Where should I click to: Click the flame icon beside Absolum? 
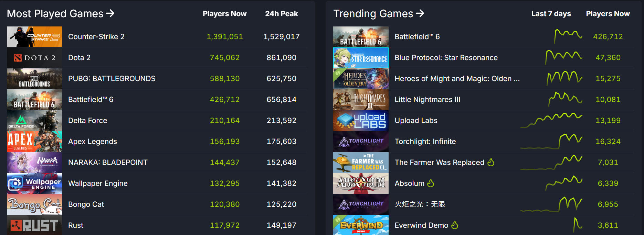coord(431,183)
